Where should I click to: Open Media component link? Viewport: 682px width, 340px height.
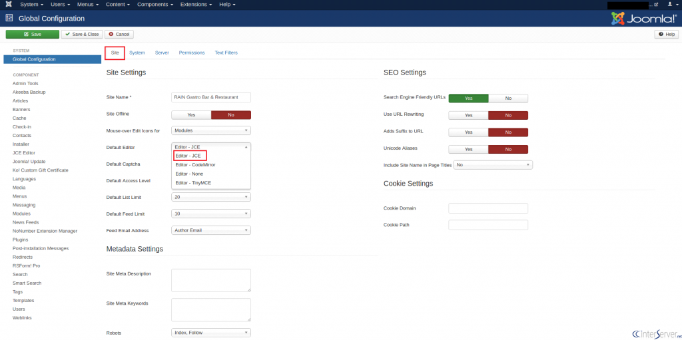coord(19,188)
